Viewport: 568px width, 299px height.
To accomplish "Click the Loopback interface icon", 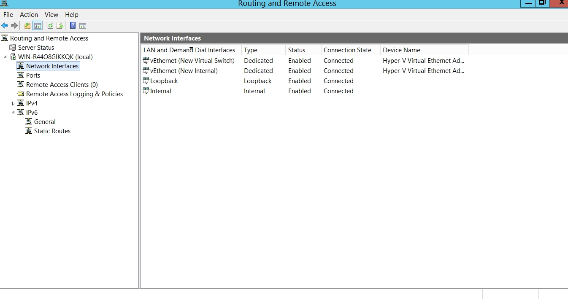I will (x=146, y=81).
